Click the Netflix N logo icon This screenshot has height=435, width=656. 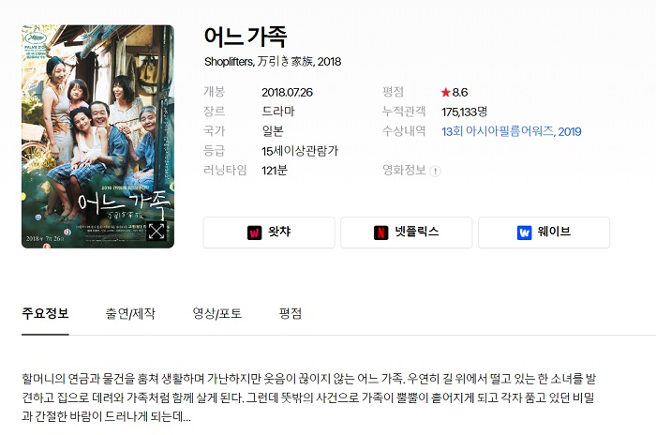coord(380,232)
